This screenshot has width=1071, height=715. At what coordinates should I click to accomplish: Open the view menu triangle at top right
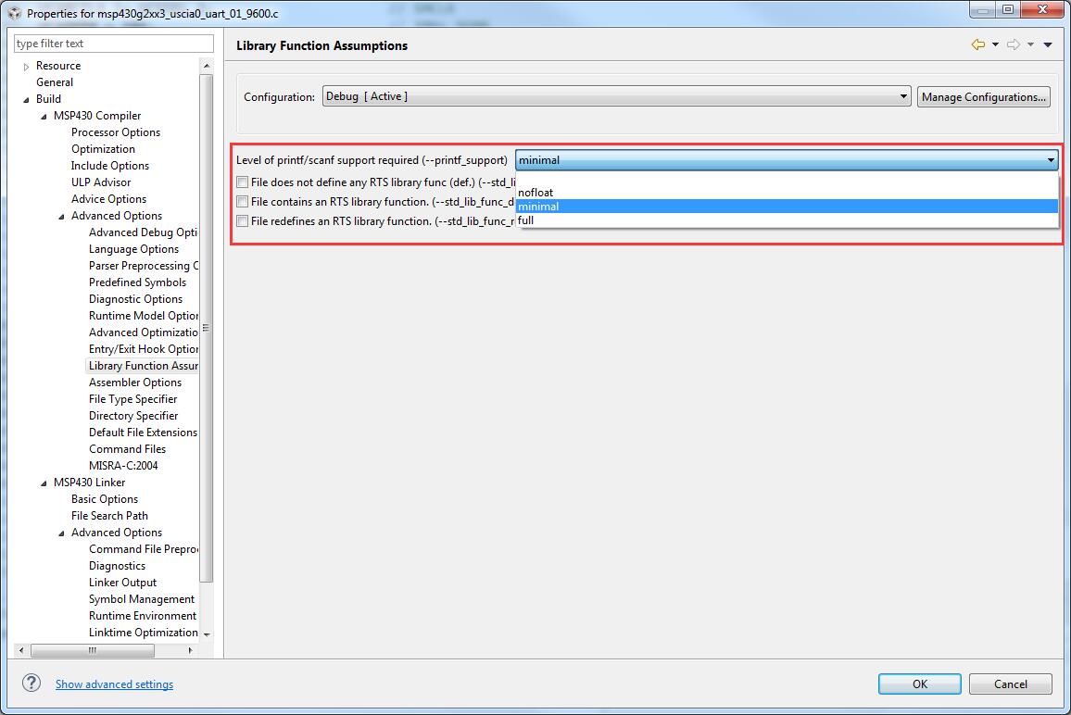1048,45
